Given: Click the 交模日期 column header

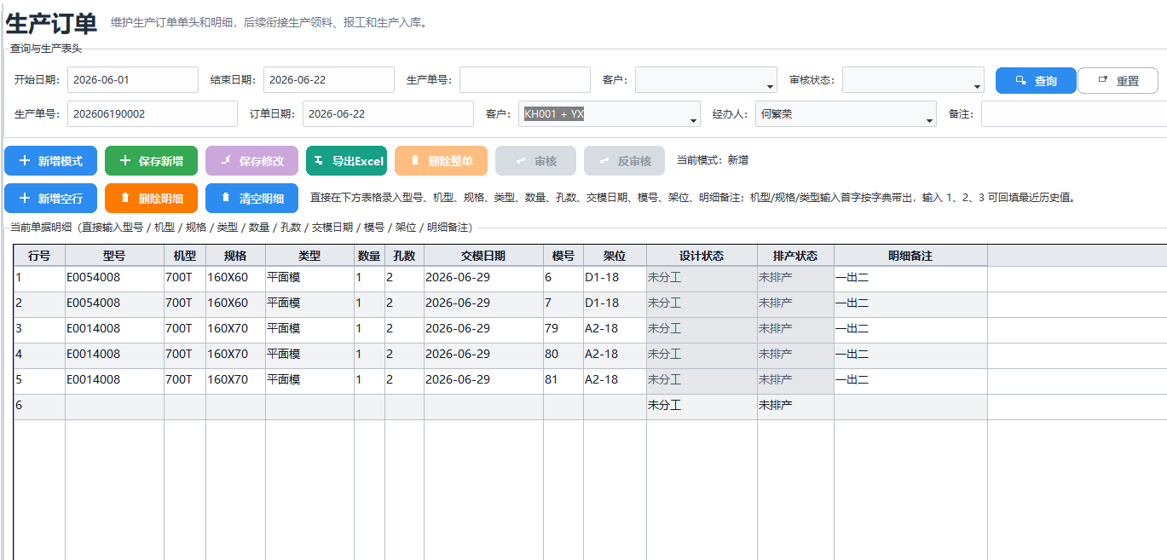Looking at the screenshot, I should (483, 256).
